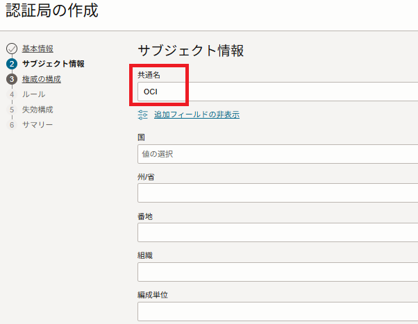Click the completed checkmark icon for 基本情報
418x324 pixels.
click(x=12, y=49)
